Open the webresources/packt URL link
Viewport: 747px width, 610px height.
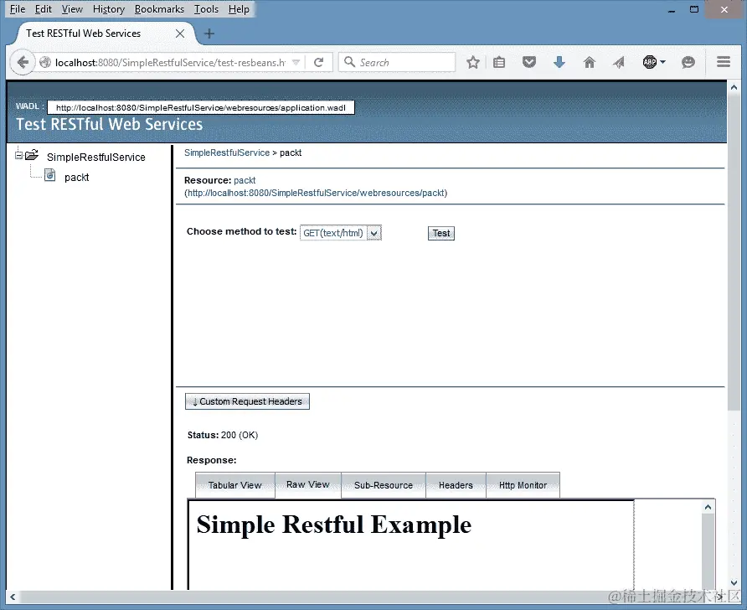[x=316, y=193]
